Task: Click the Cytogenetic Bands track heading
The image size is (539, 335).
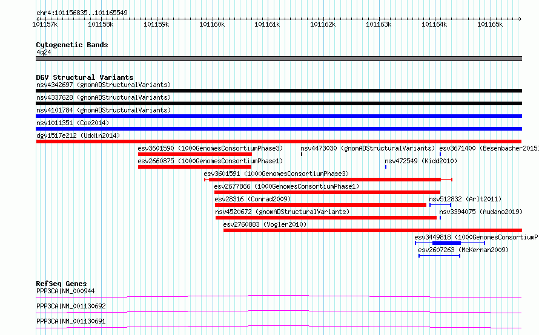Action: click(x=72, y=45)
